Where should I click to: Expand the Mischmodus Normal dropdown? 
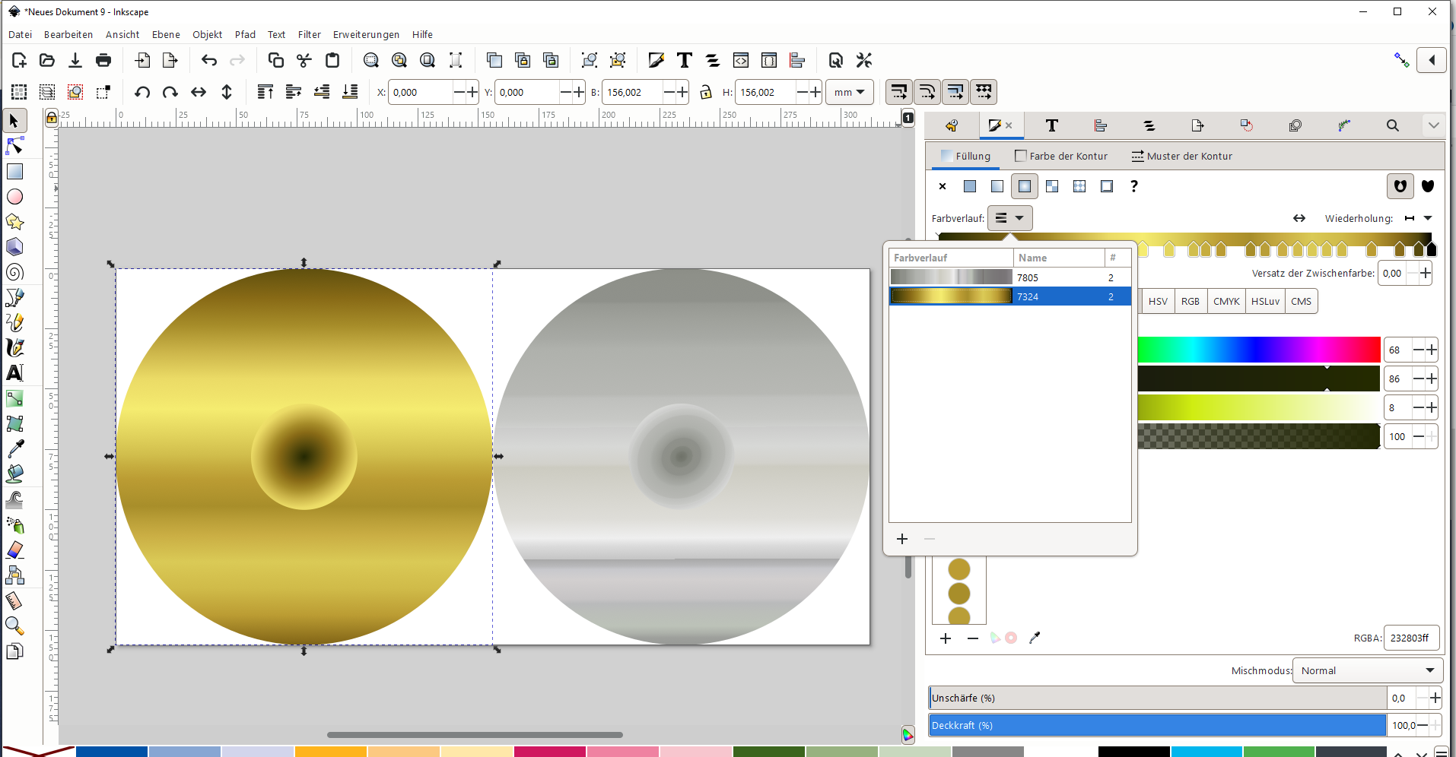1367,670
